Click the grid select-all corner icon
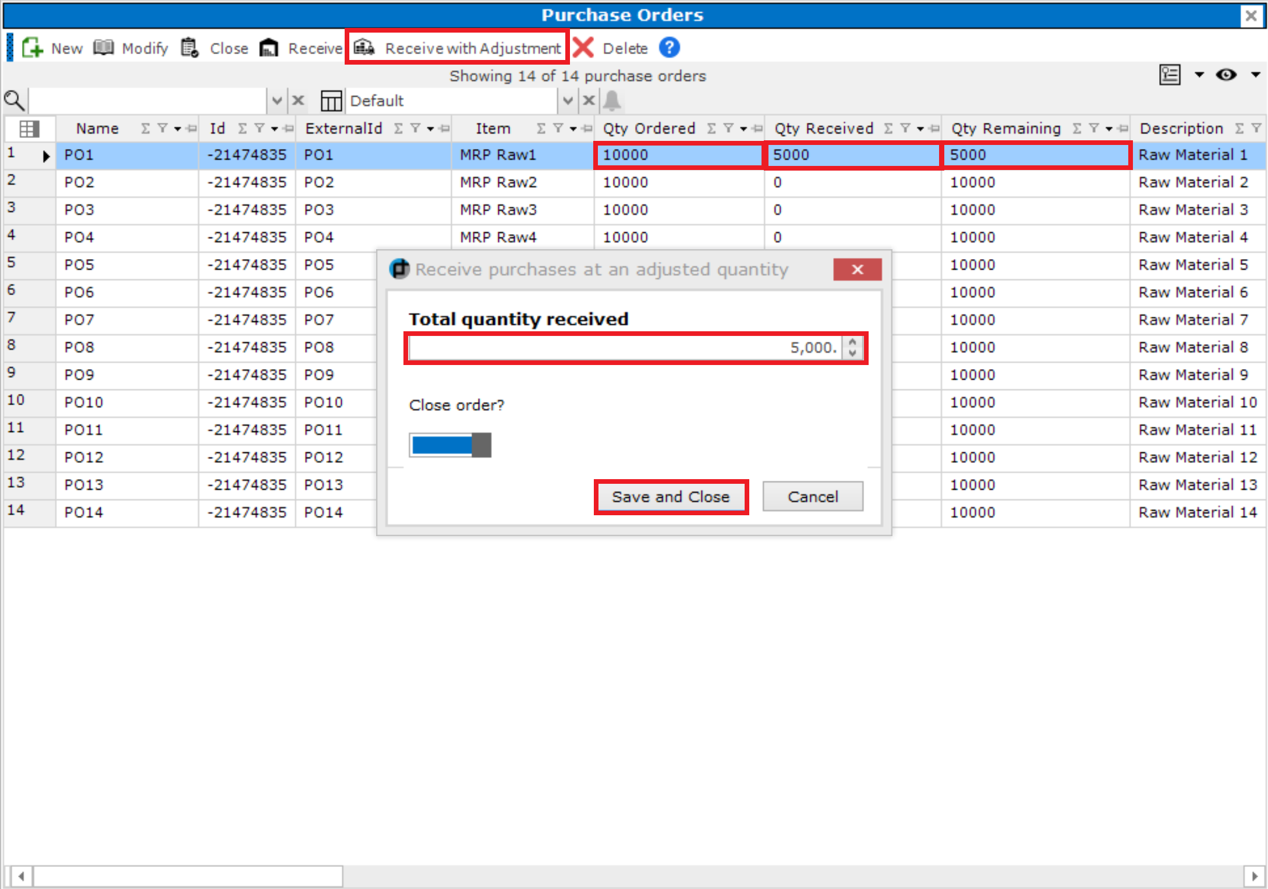 (29, 128)
